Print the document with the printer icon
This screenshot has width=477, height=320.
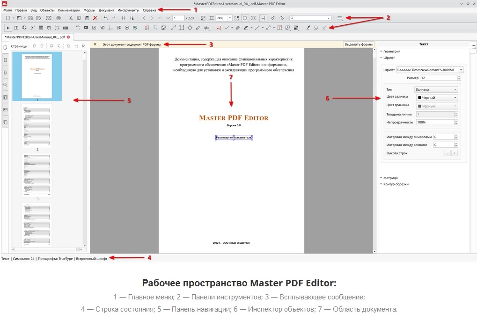(x=59, y=18)
